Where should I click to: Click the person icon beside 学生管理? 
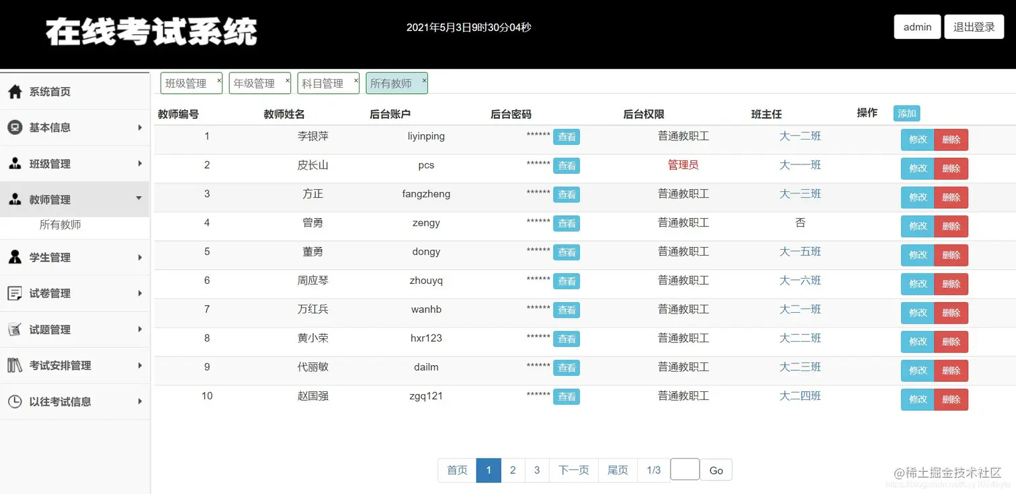(15, 257)
